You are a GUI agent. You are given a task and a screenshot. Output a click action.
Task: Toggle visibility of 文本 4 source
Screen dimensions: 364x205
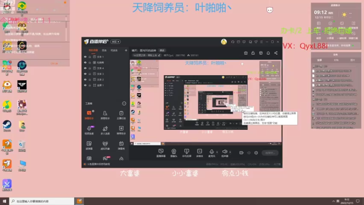tap(85, 68)
